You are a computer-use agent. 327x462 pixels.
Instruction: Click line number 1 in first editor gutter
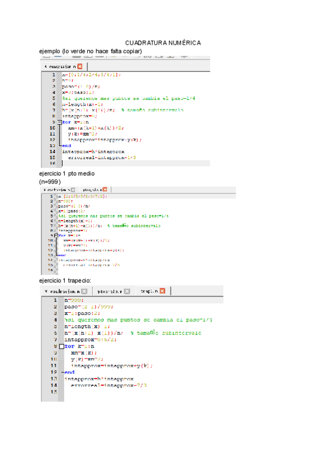pos(53,75)
